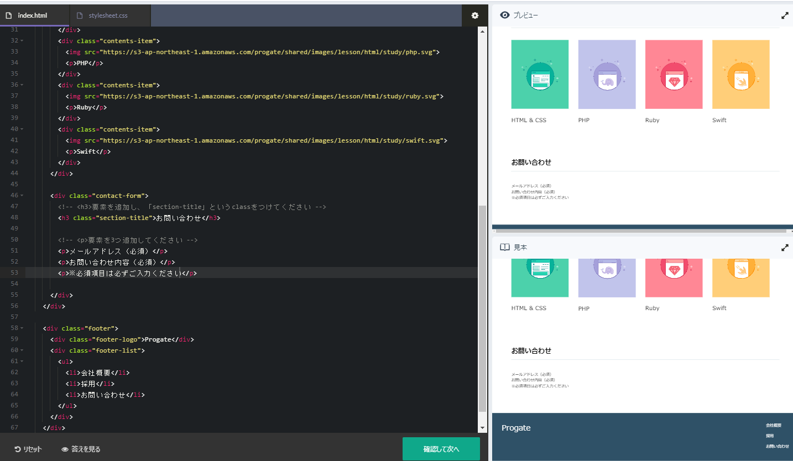Click code line 51 メールアドレス（必須）
Screen dimensions: 793x461
(x=113, y=251)
